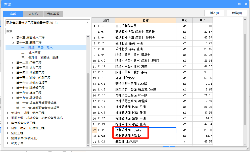Collapse 第十一章 庭院工程 node
This screenshot has height=152, width=250.
click(13, 43)
